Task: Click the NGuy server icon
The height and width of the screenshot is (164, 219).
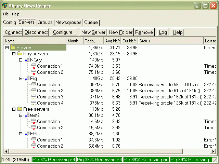Action: [x=27, y=60]
